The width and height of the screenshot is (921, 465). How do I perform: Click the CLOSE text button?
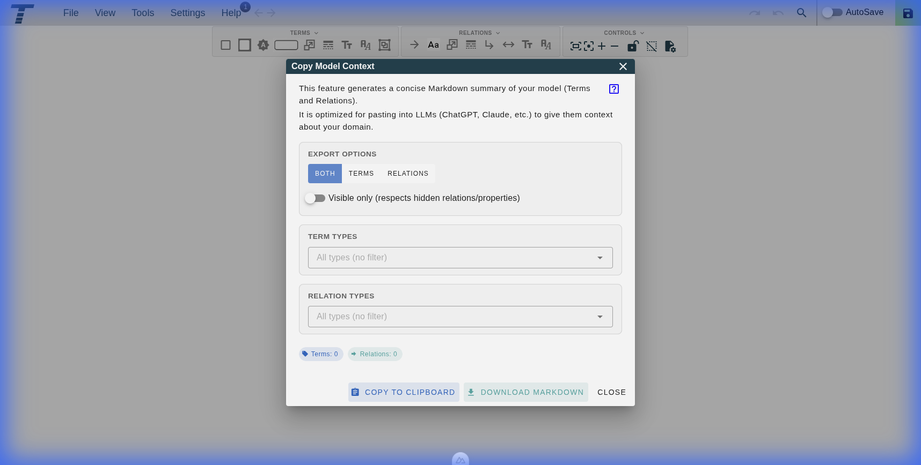(x=612, y=392)
